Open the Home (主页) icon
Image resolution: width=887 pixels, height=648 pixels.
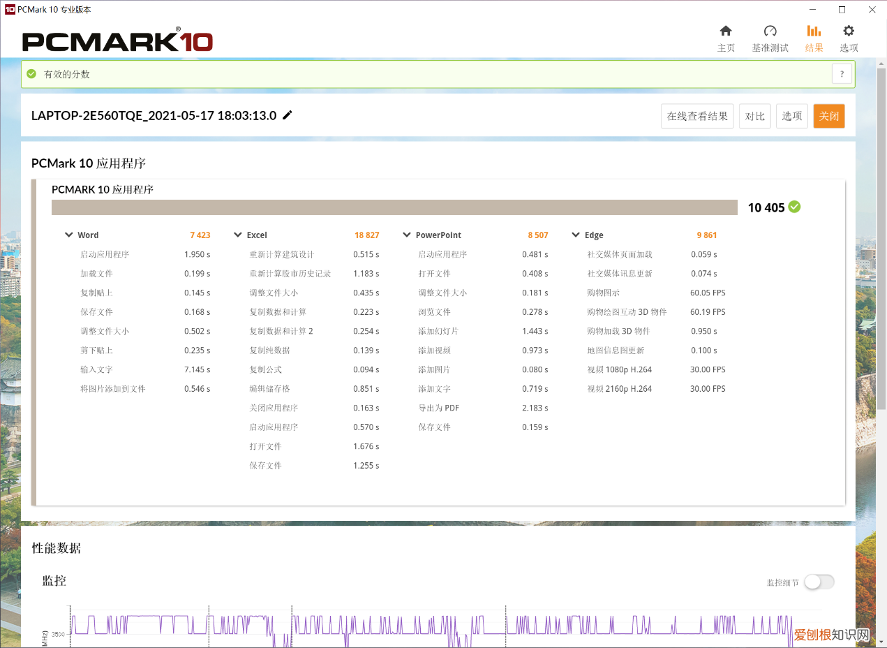[x=726, y=31]
